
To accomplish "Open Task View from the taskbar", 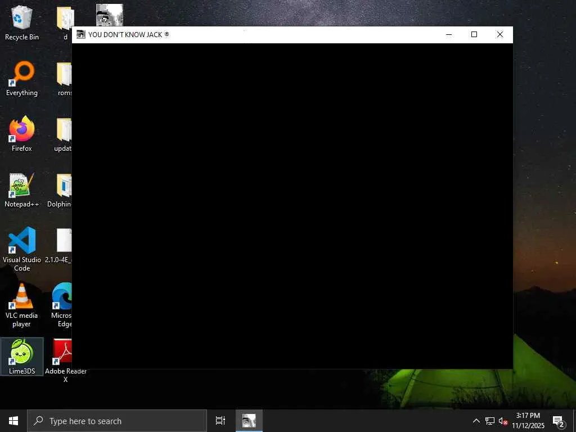I will tap(220, 421).
